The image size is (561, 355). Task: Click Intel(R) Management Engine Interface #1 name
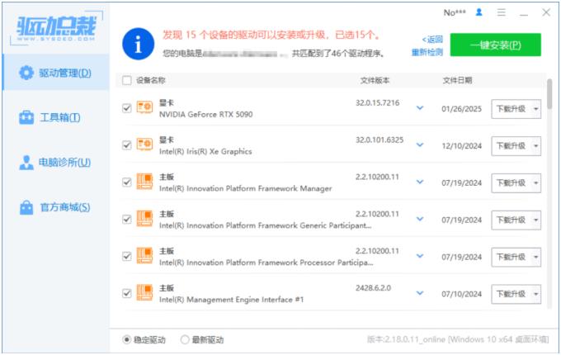[232, 300]
